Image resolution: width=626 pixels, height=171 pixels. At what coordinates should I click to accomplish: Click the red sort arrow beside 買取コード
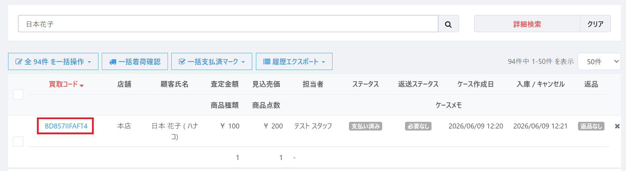82,86
